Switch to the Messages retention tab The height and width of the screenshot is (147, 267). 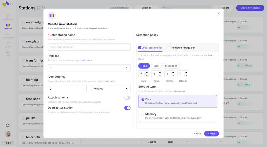point(171,66)
